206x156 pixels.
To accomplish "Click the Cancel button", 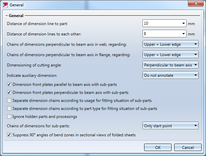I will click(188, 147).
